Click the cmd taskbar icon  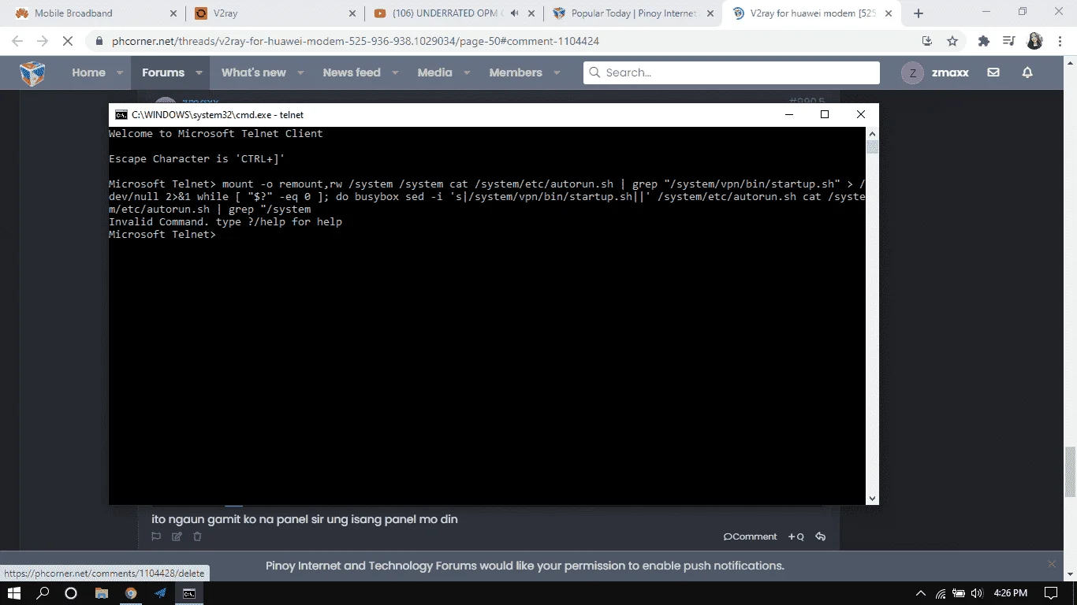[x=190, y=593]
